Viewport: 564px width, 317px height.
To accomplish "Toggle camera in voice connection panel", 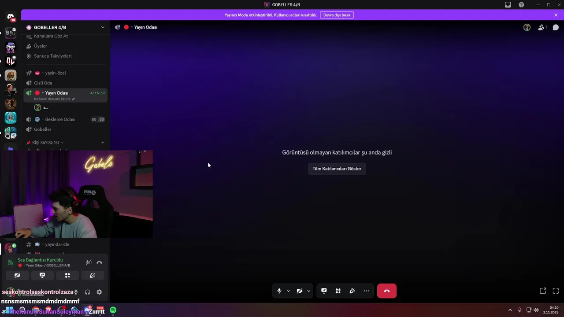I will [17, 275].
